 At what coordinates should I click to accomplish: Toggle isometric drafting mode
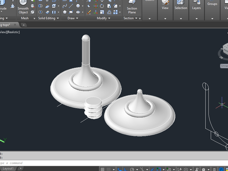(142, 169)
